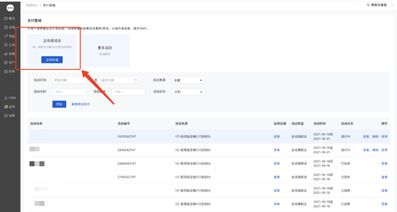View 适用店铺 for activity 2820042747

(276, 136)
